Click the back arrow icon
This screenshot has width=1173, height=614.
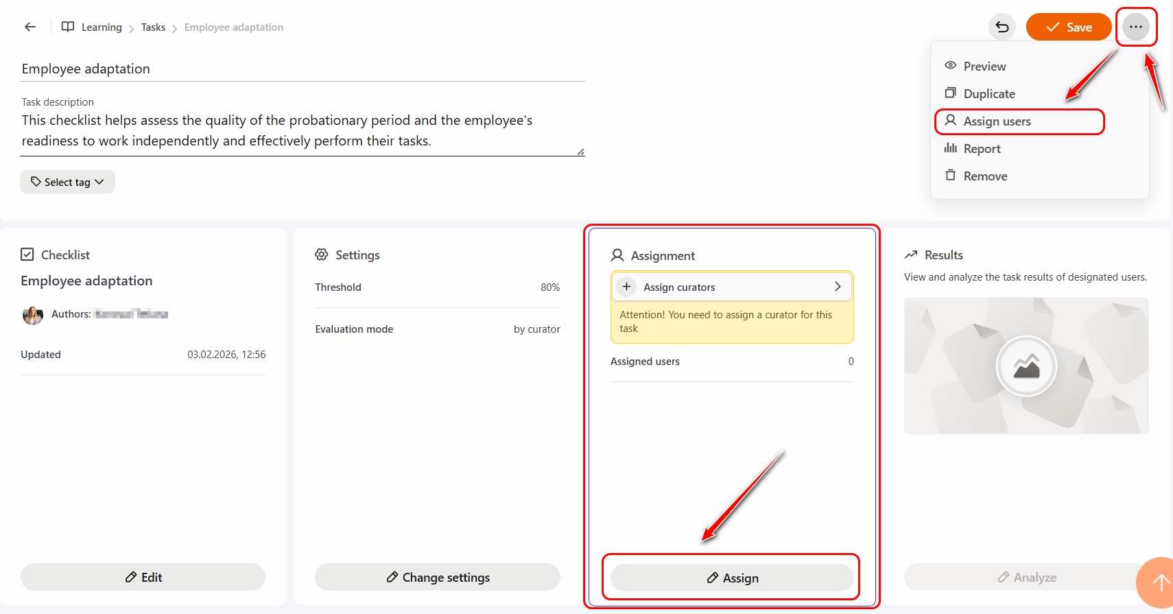(30, 27)
